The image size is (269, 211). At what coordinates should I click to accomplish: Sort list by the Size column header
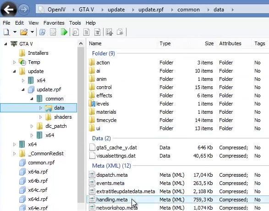209,43
